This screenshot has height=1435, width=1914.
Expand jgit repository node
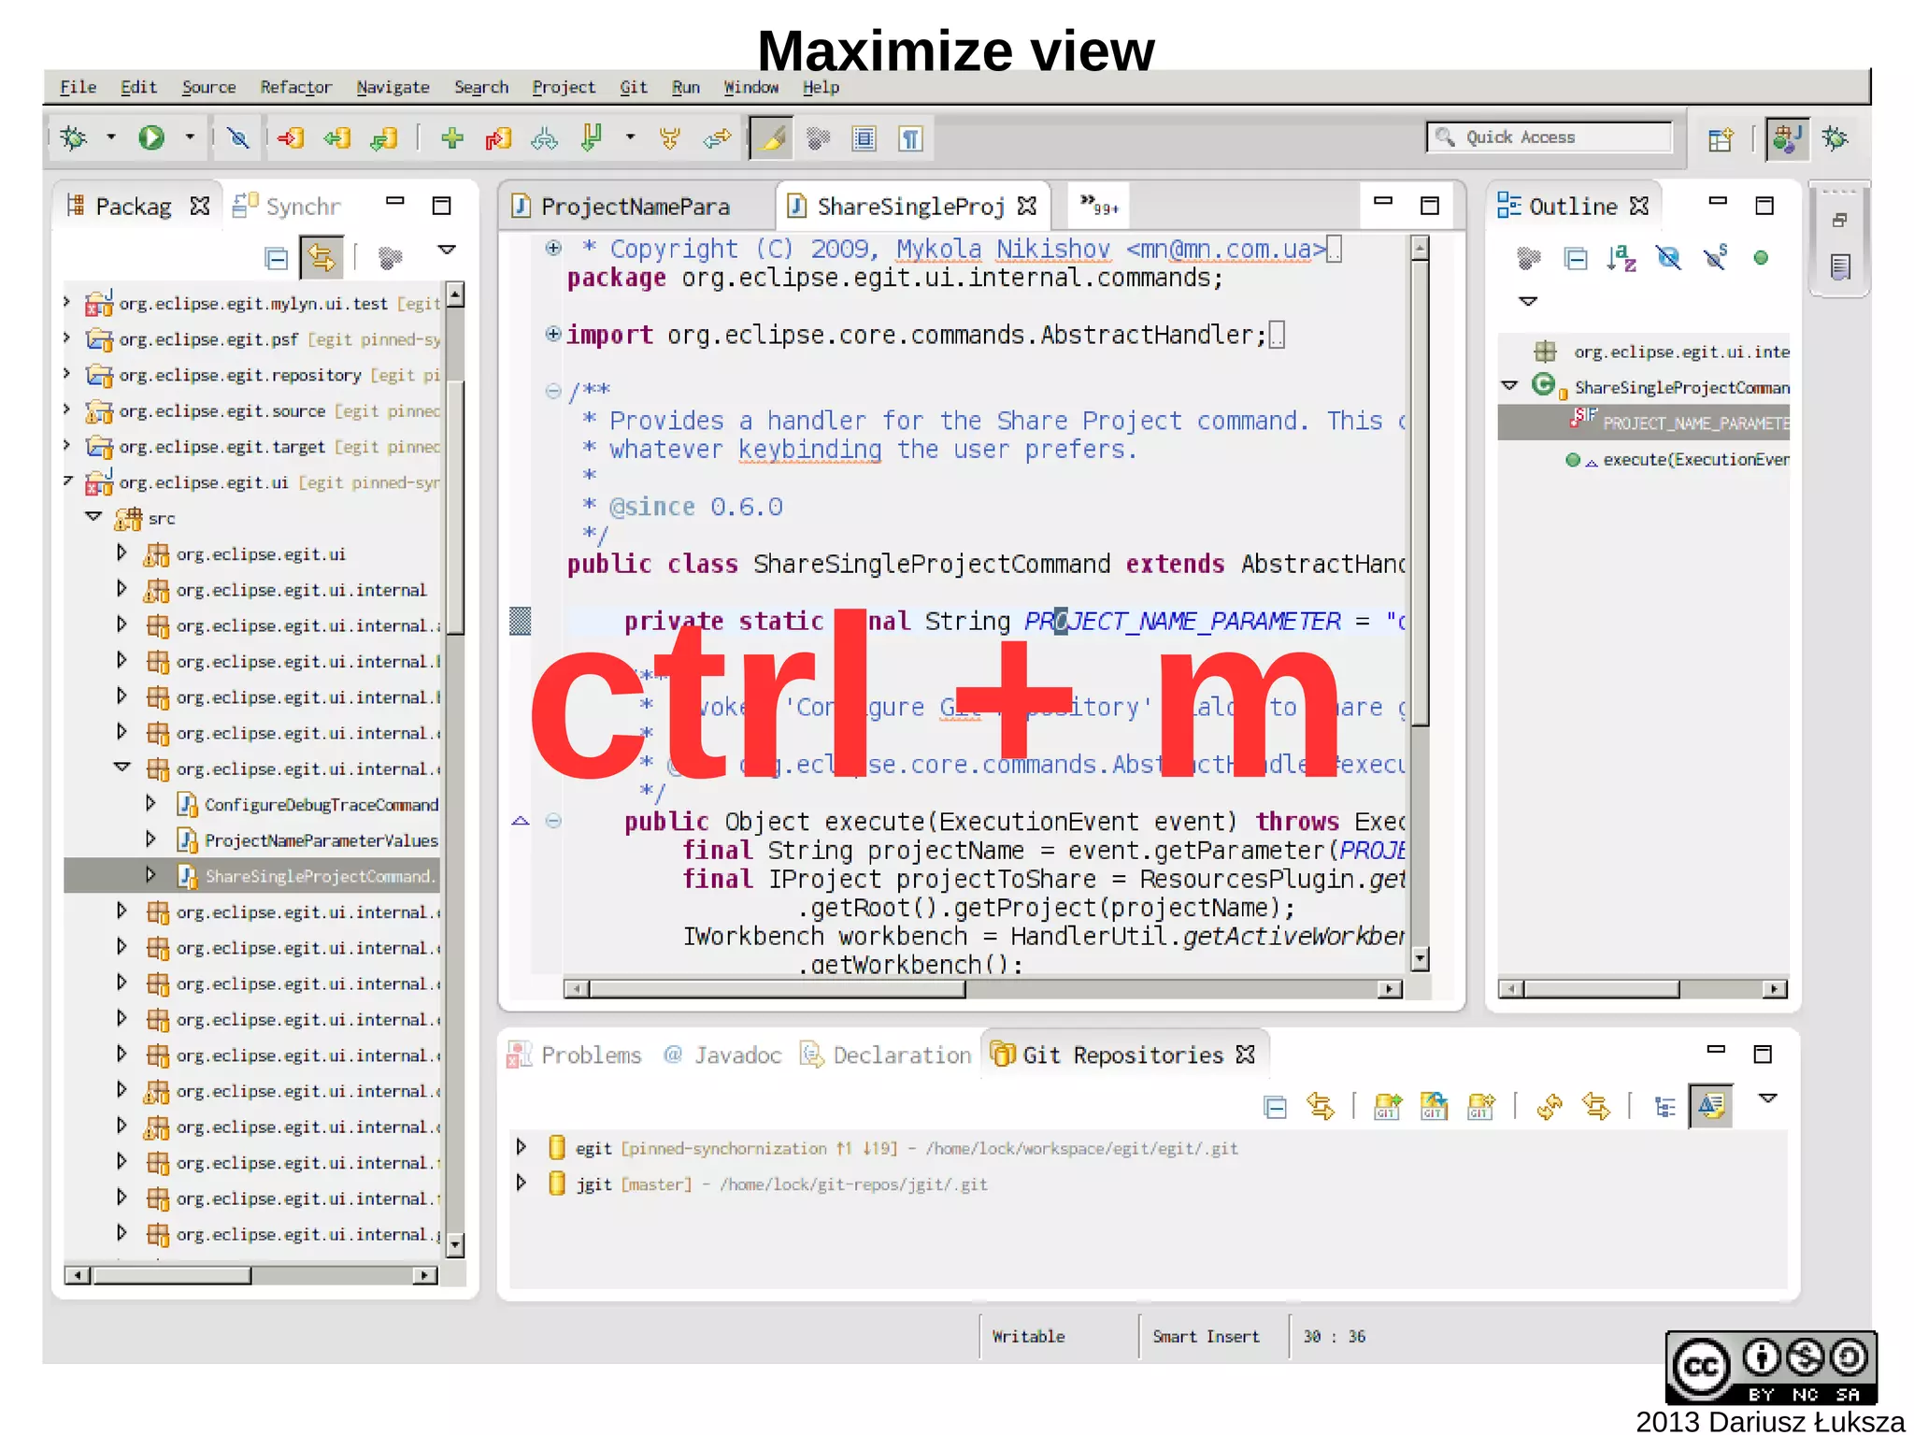521,1183
